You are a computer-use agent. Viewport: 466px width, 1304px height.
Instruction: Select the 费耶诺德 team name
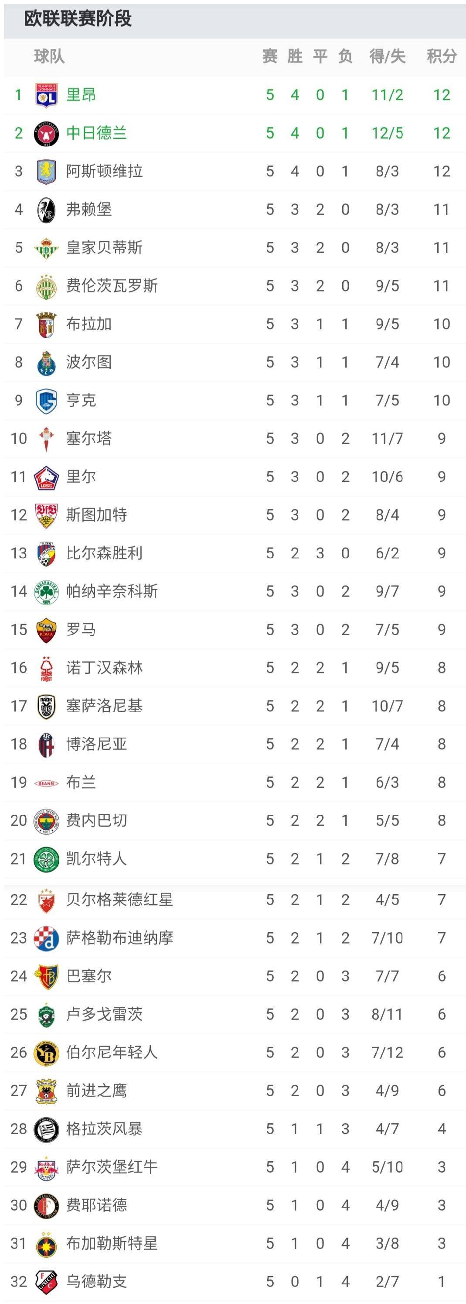pos(96,1205)
